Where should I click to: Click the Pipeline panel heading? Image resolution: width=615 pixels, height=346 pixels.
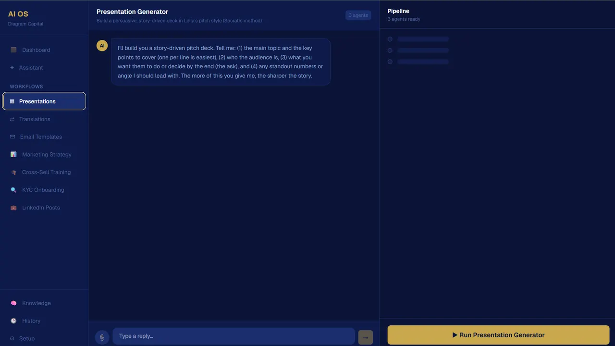coord(398,11)
